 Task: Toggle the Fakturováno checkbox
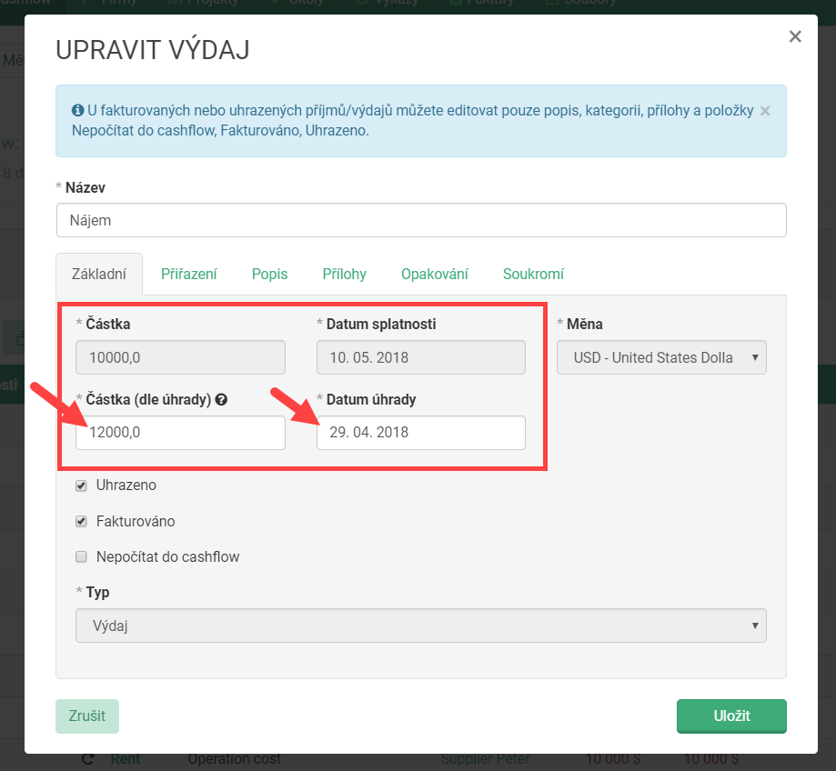tap(81, 522)
